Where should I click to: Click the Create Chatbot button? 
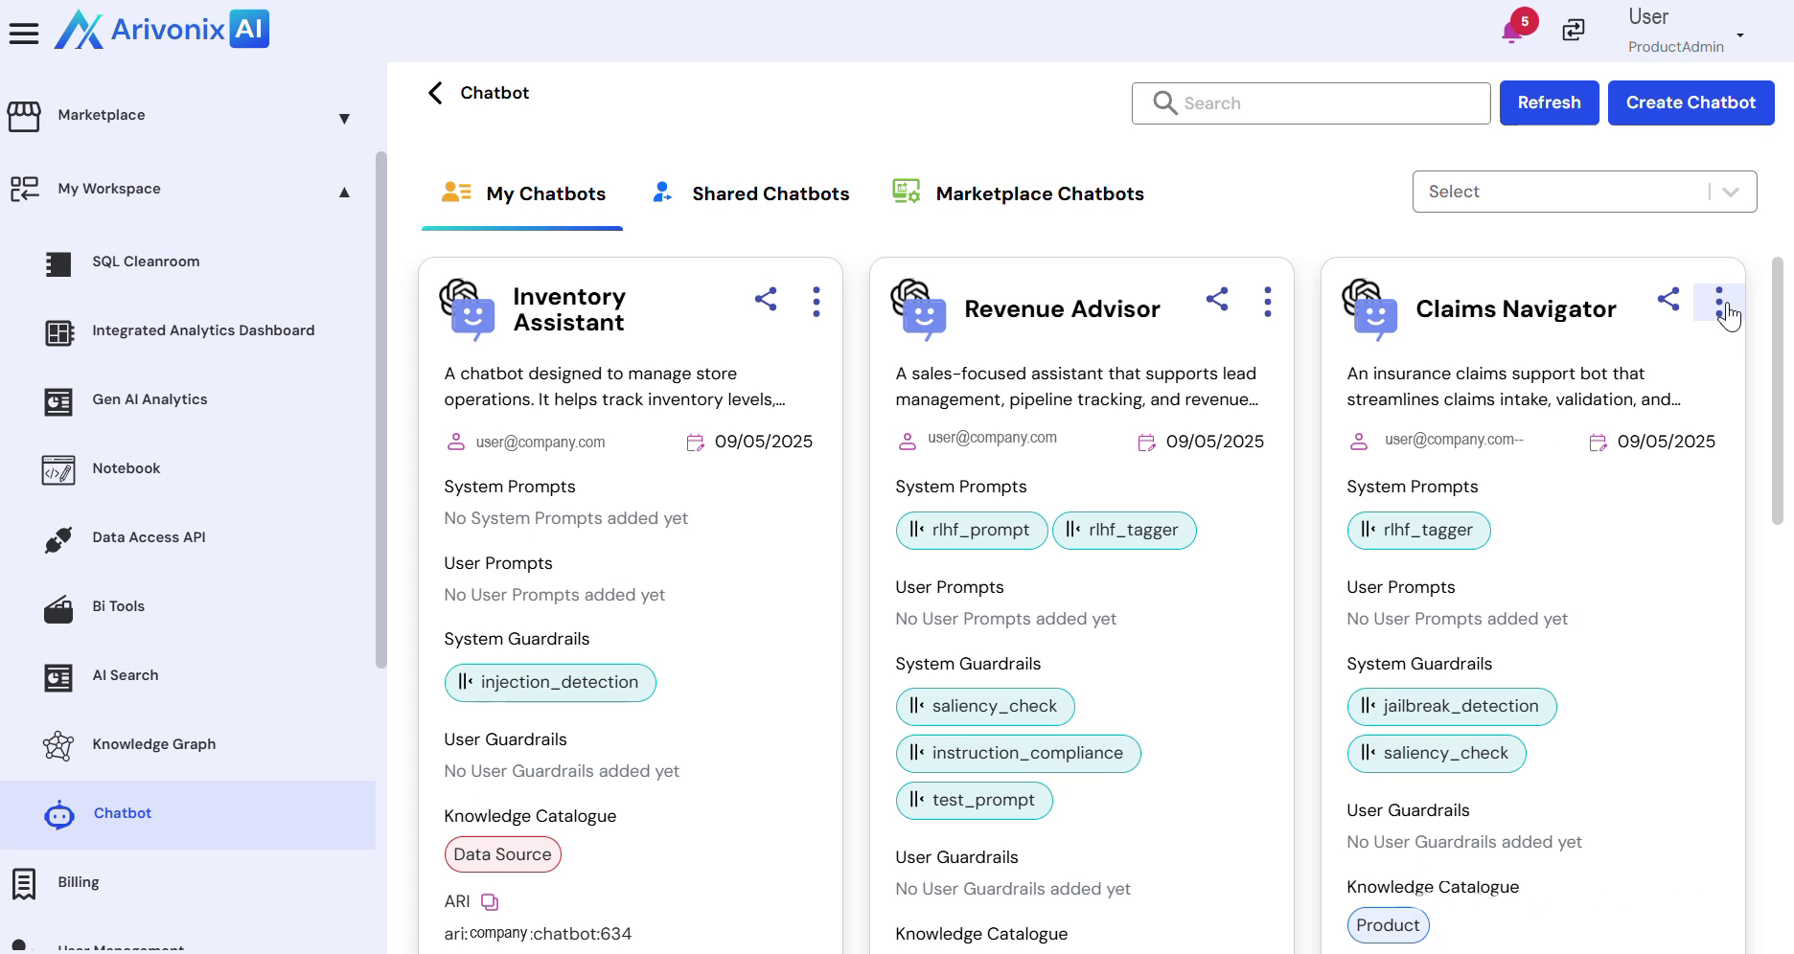[1690, 102]
